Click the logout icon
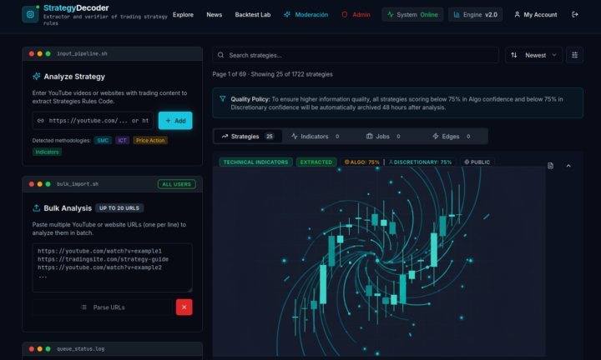 [x=575, y=14]
